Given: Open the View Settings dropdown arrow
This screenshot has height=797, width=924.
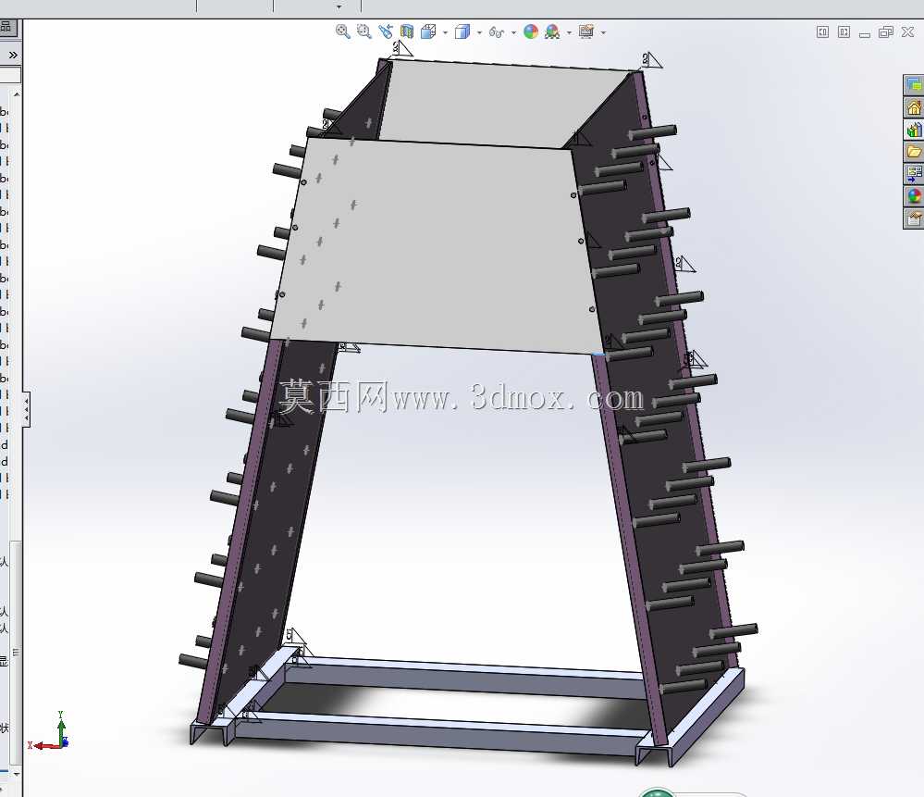Looking at the screenshot, I should point(603,32).
